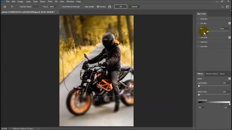Click the Focus percentage field

(52, 7)
